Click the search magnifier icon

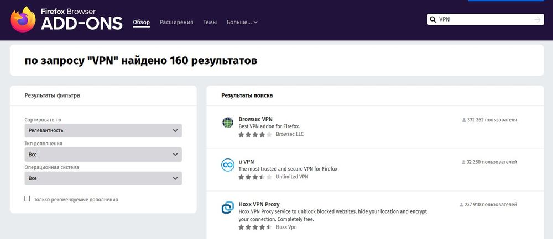[433, 20]
